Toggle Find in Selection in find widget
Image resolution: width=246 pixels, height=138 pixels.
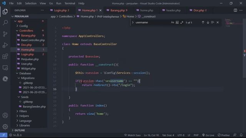[x=213, y=23]
